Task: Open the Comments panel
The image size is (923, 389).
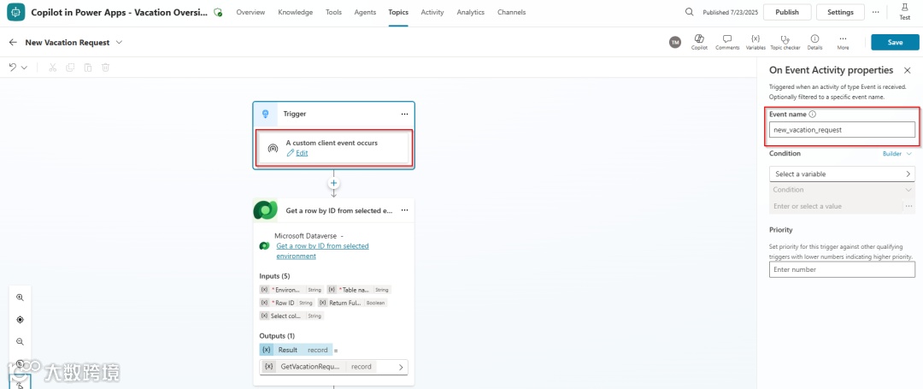Action: coord(727,42)
